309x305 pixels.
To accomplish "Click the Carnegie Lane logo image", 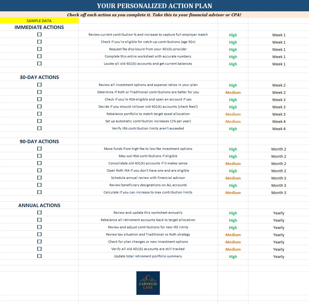I will [148, 283].
